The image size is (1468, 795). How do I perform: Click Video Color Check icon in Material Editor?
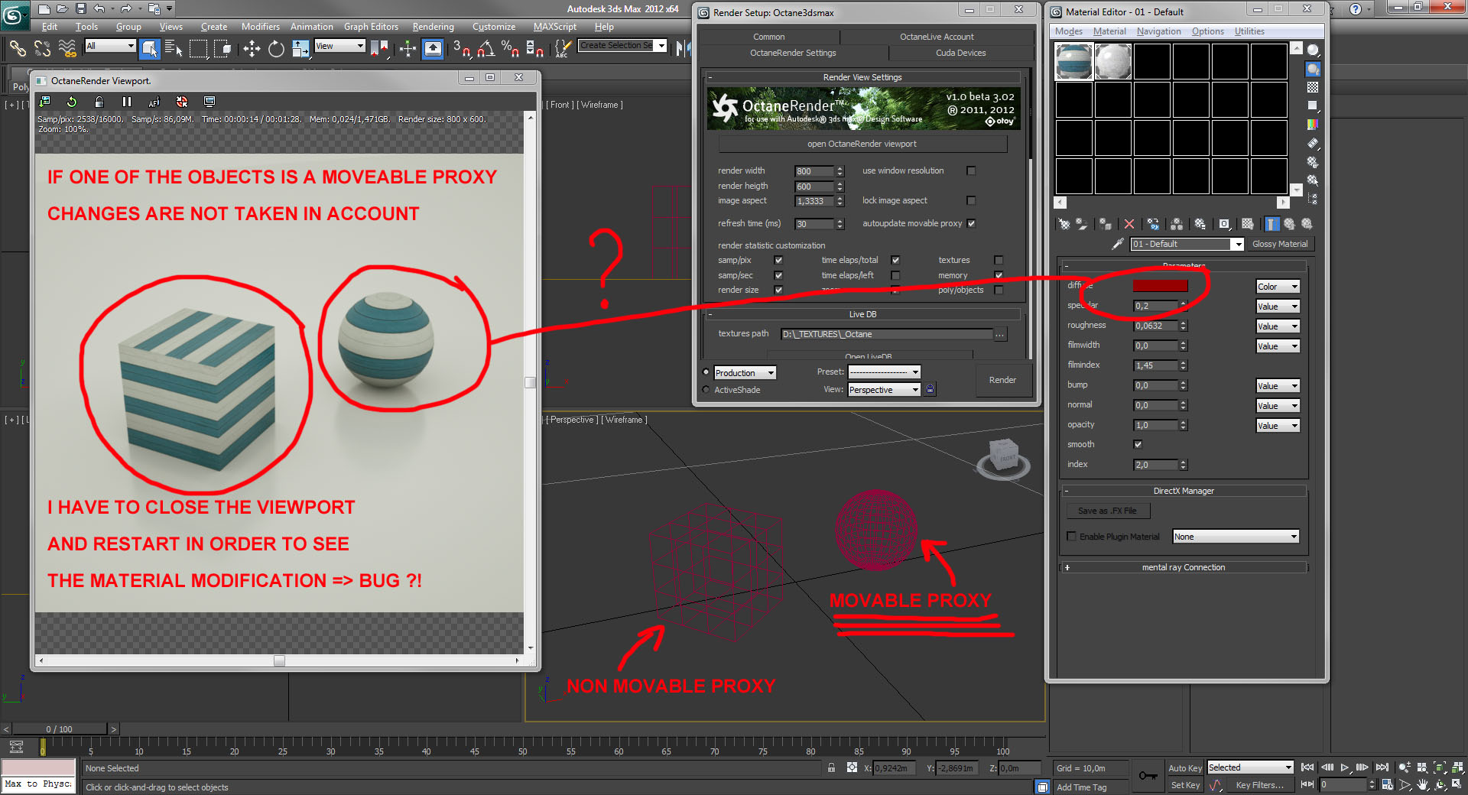point(1313,124)
